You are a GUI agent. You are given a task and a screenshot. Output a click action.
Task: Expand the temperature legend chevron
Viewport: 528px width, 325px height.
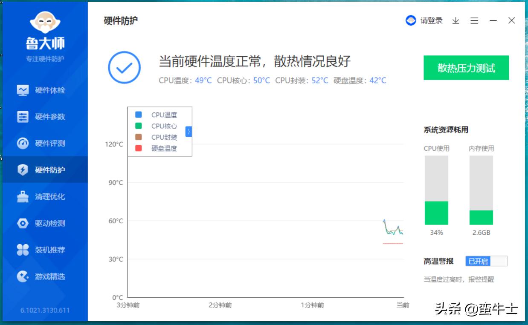[189, 132]
